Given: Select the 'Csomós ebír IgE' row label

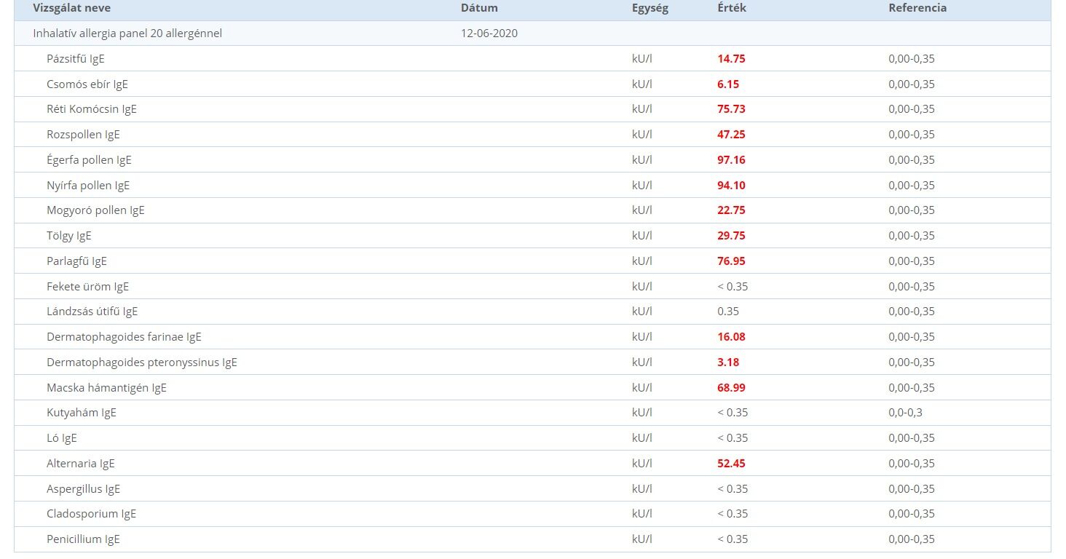Looking at the screenshot, I should pos(87,84).
